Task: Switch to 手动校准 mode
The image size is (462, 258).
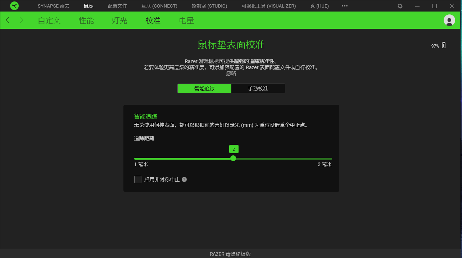Action: click(258, 88)
